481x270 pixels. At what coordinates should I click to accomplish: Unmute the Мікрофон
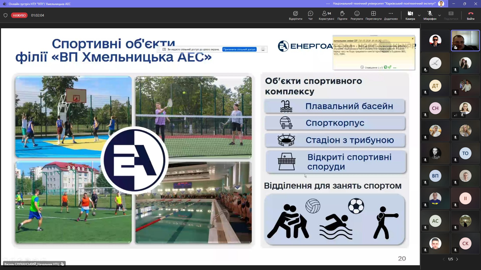[430, 15]
